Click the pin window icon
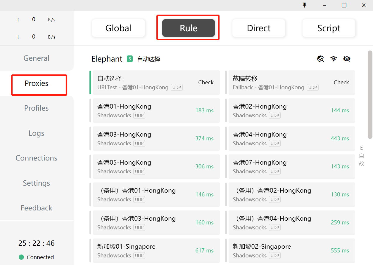The image size is (373, 265). pyautogui.click(x=305, y=5)
